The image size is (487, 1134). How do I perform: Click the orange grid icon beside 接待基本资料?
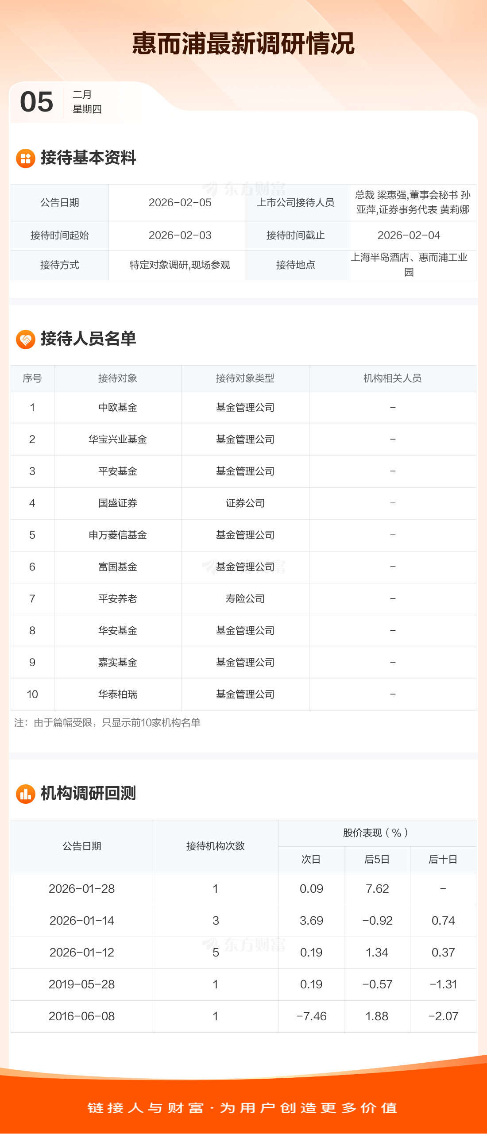[26, 158]
